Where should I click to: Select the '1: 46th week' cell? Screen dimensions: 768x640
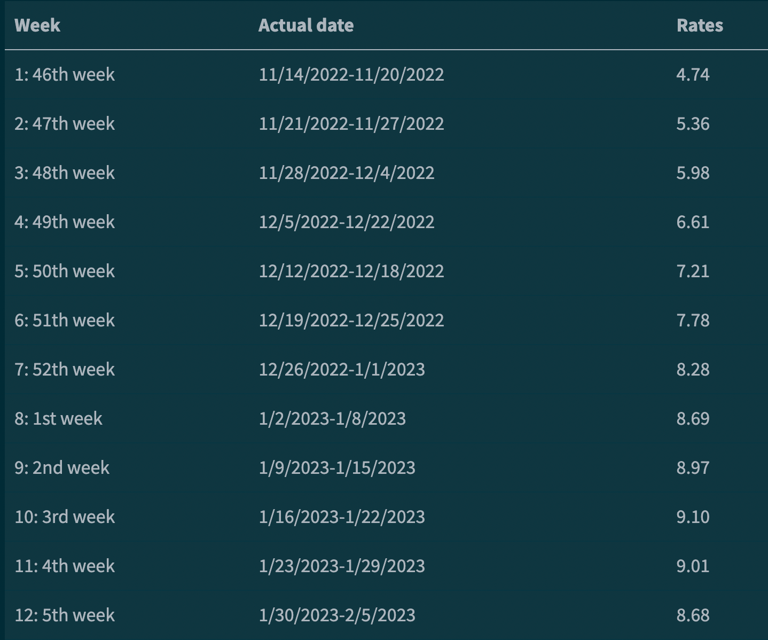pos(65,74)
